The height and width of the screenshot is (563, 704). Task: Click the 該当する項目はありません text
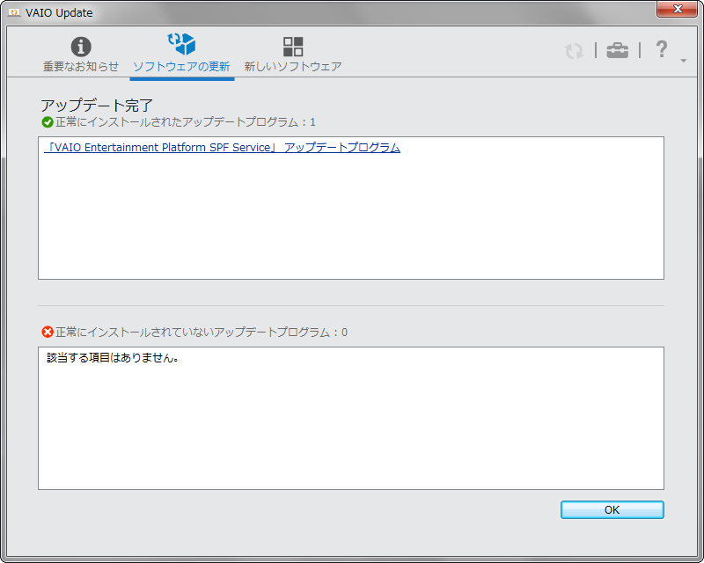click(113, 359)
